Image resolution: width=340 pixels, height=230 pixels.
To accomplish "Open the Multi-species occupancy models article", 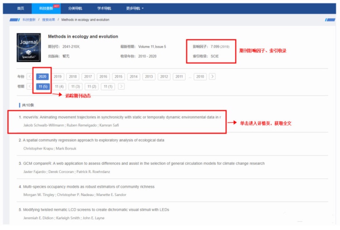I will (89, 187).
